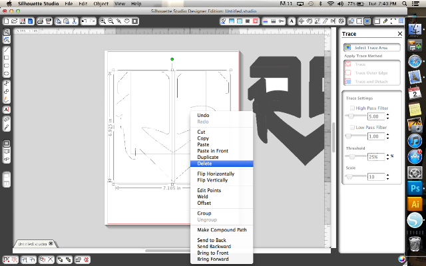The width and height of the screenshot is (426, 266).
Task: Open a file using the folder icon
Action: [x=15, y=21]
